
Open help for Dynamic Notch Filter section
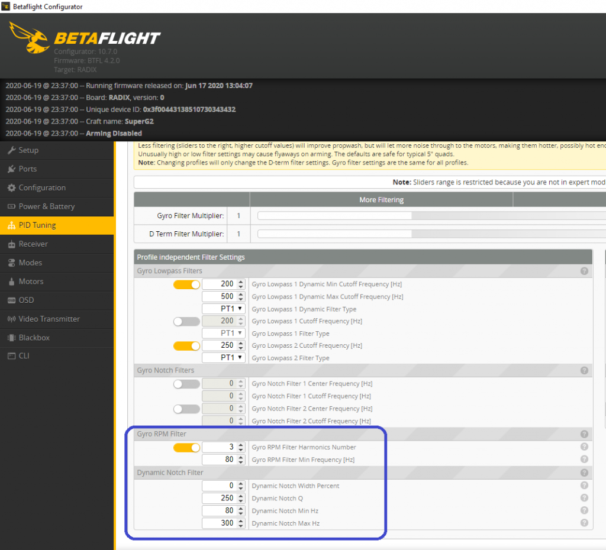click(584, 473)
